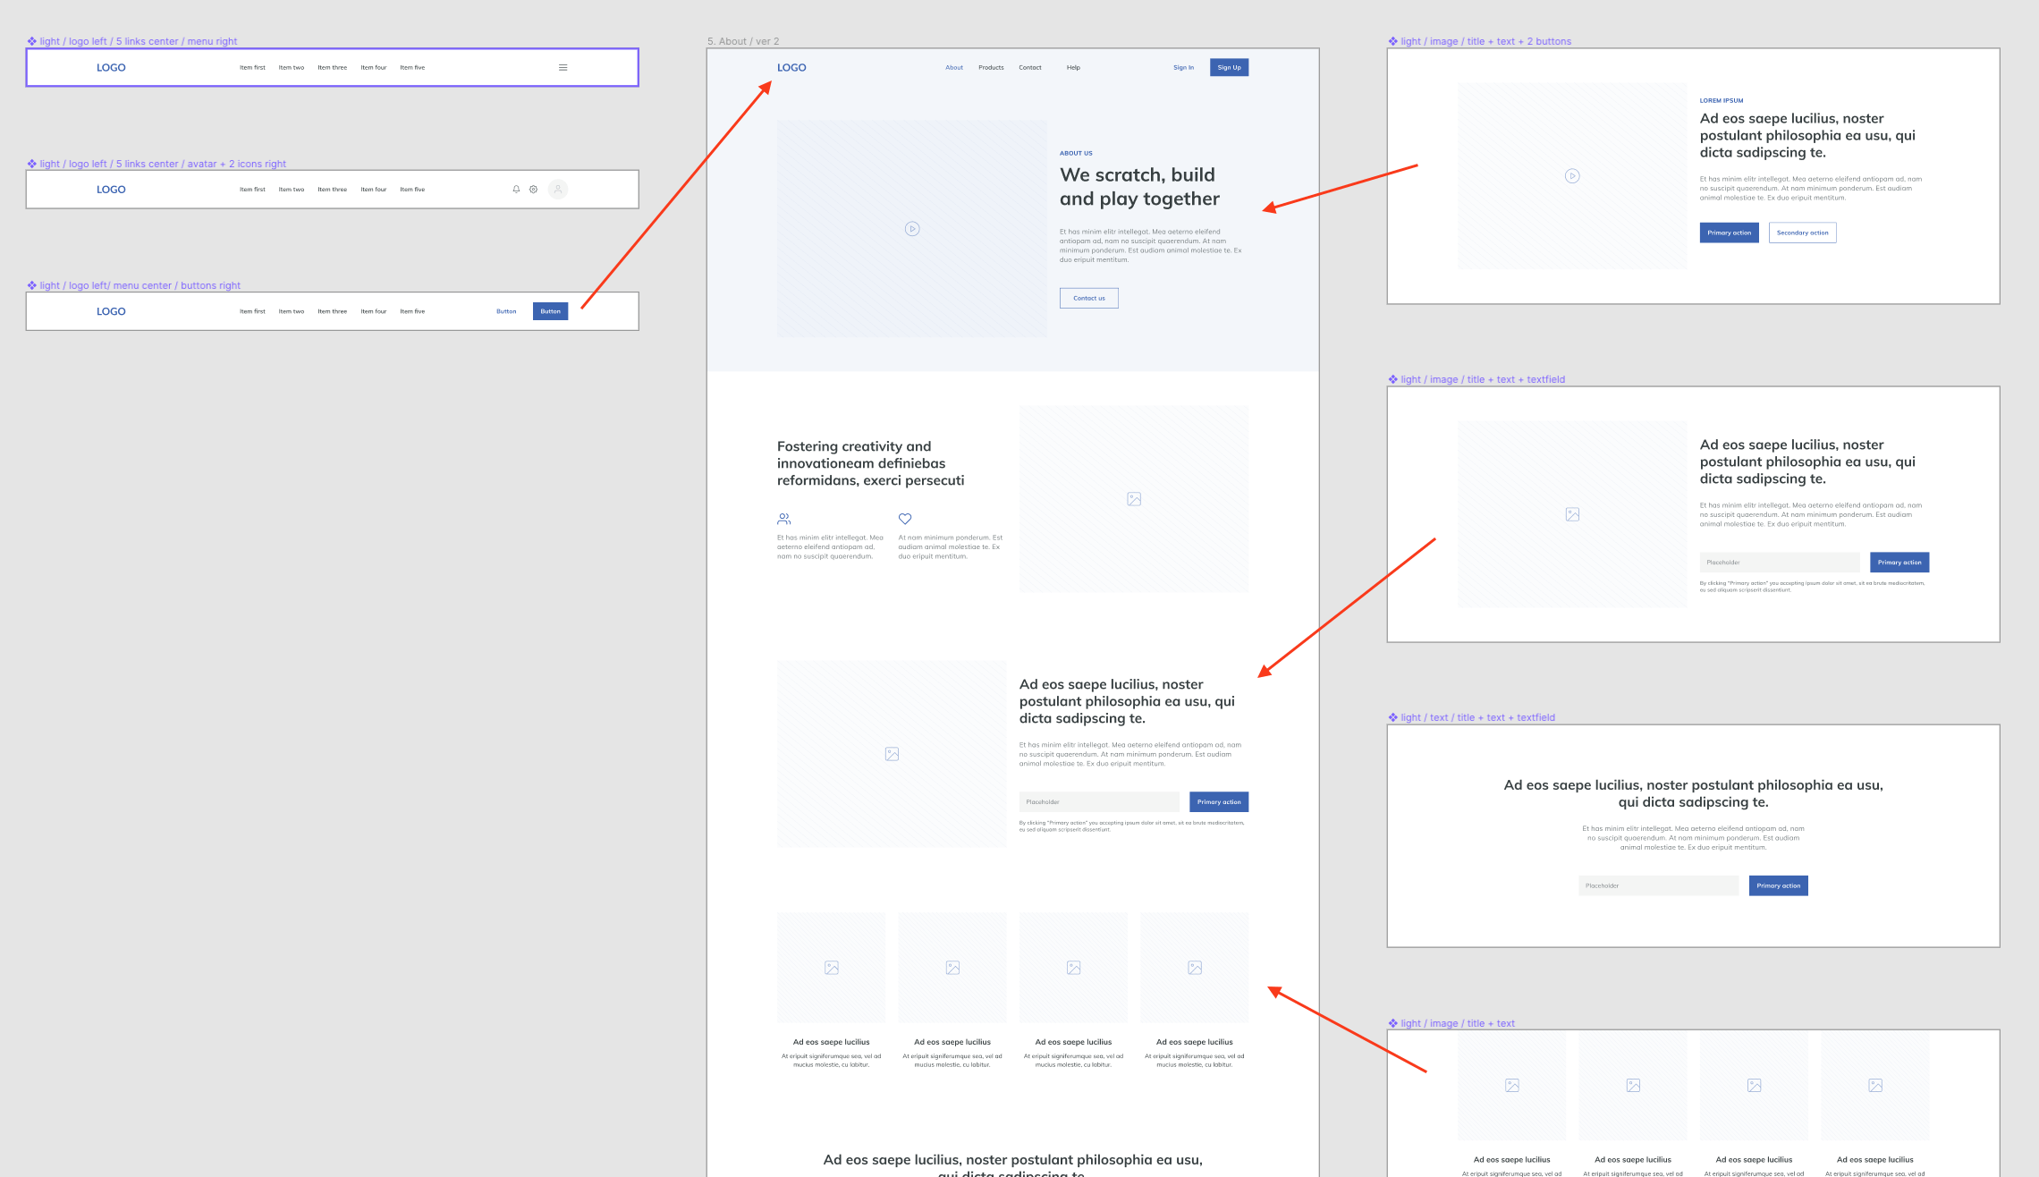
Task: Click the settings gear icon in second navbar
Action: click(533, 189)
